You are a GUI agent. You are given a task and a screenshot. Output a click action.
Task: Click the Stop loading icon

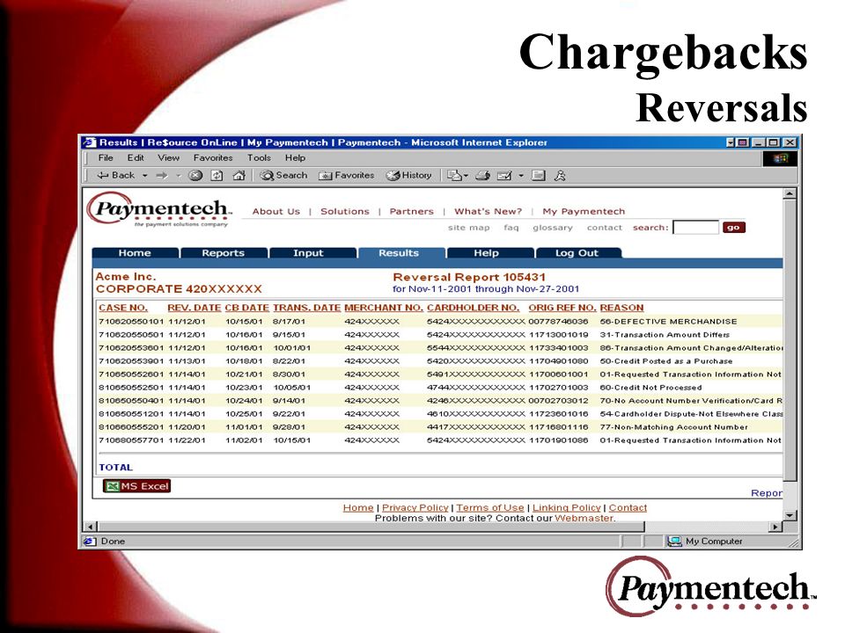click(x=195, y=176)
